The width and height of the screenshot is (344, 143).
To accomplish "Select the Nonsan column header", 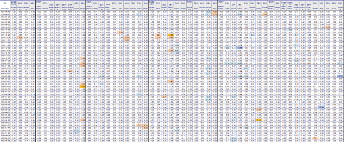I will pyautogui.click(x=126, y=6).
